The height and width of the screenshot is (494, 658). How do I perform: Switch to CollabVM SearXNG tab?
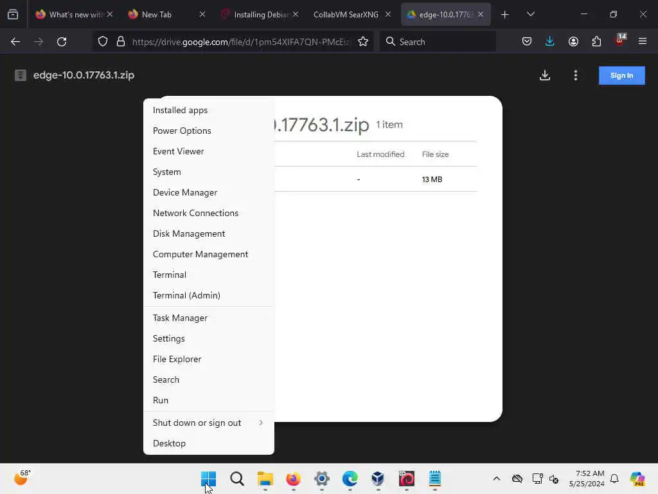(346, 15)
